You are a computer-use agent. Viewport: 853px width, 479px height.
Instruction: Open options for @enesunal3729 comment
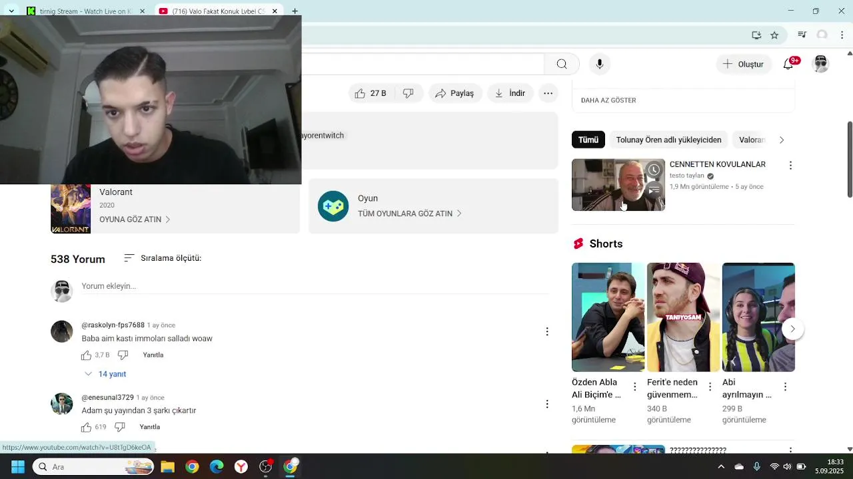[x=547, y=404]
